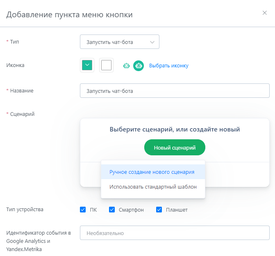Viewport: 275px width, 256px height.
Task: Uncheck the Смартфон device checkbox
Action: [x=112, y=210]
